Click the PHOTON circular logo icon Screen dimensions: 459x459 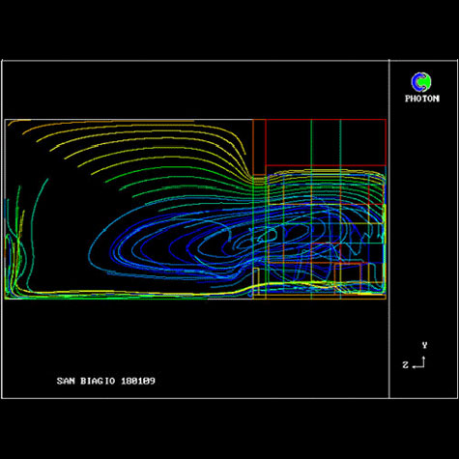pos(421,82)
